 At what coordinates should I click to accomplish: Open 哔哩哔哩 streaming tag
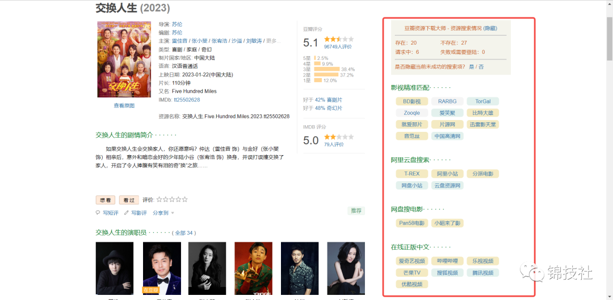coord(447,261)
